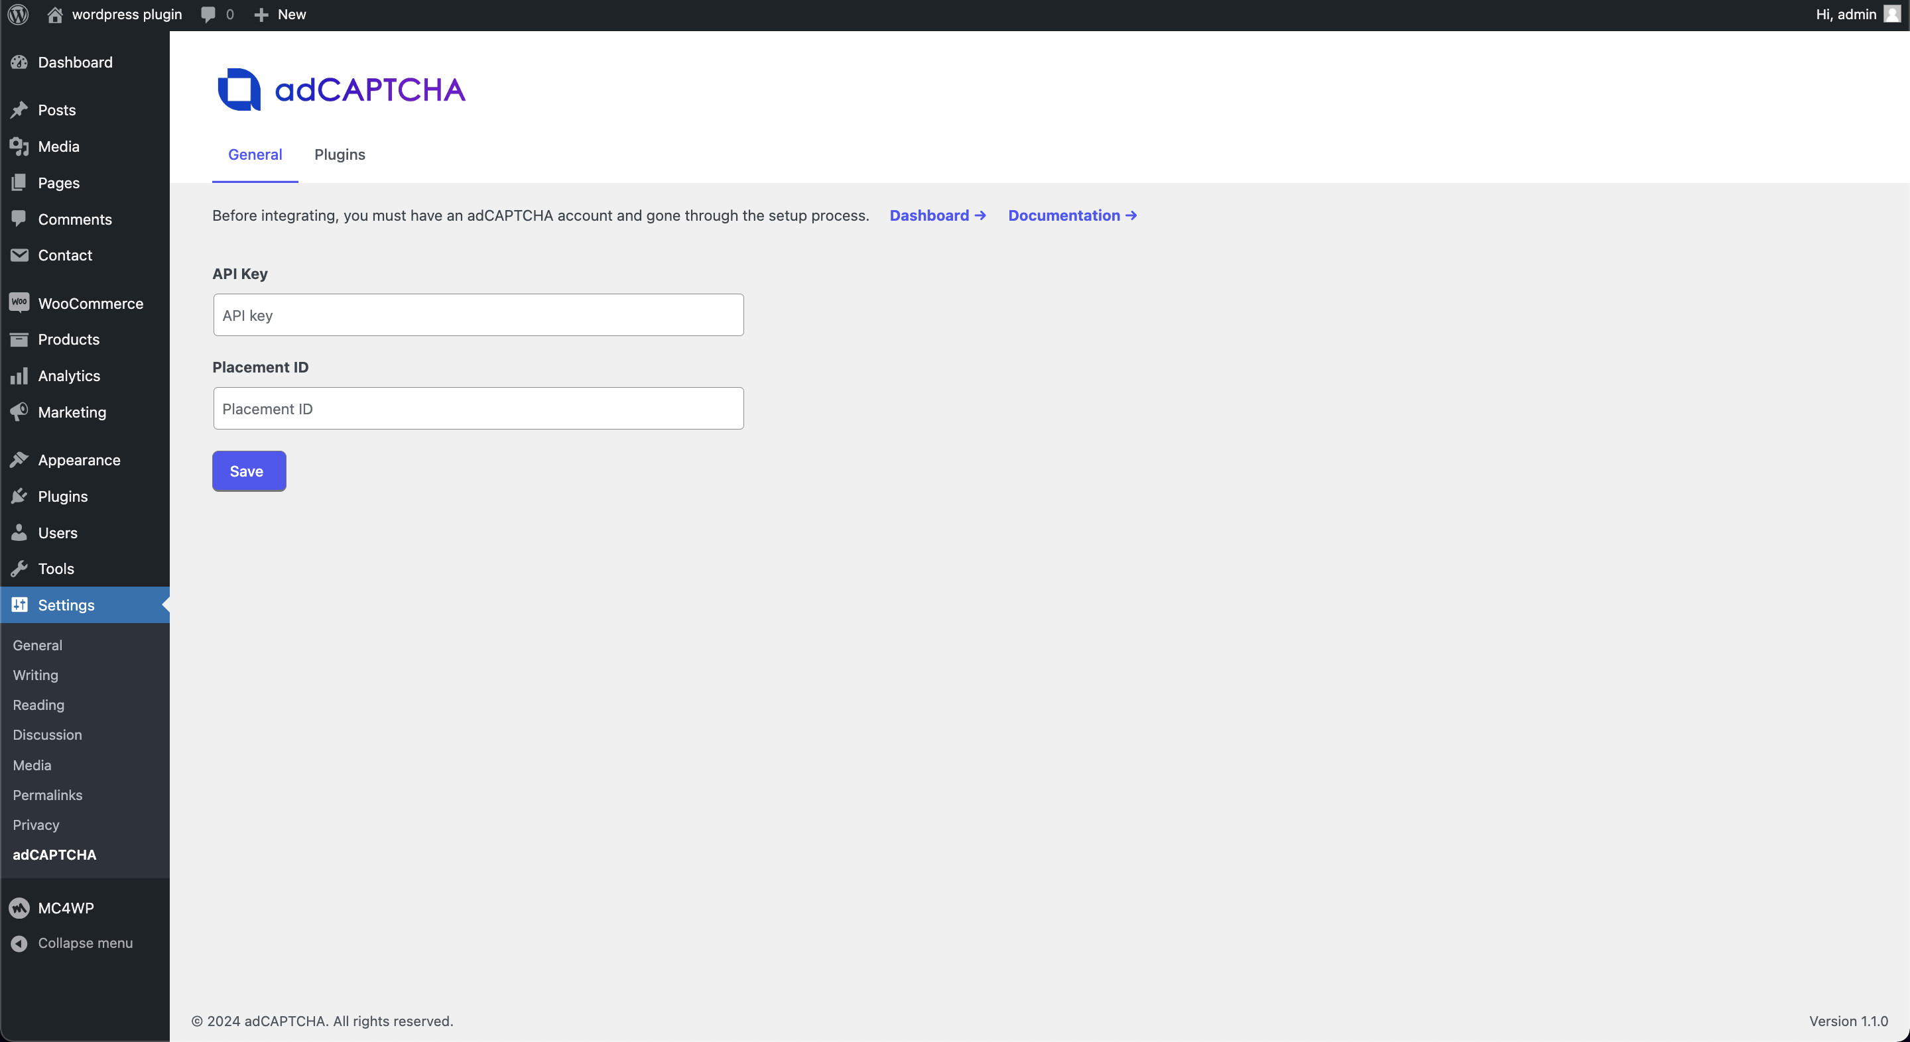1910x1042 pixels.
Task: Collapse the WordPress admin menu
Action: [x=86, y=943]
